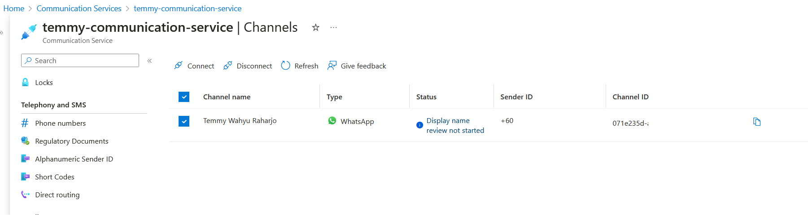The height and width of the screenshot is (221, 808).
Task: Click the search magnifier icon
Action: [28, 60]
